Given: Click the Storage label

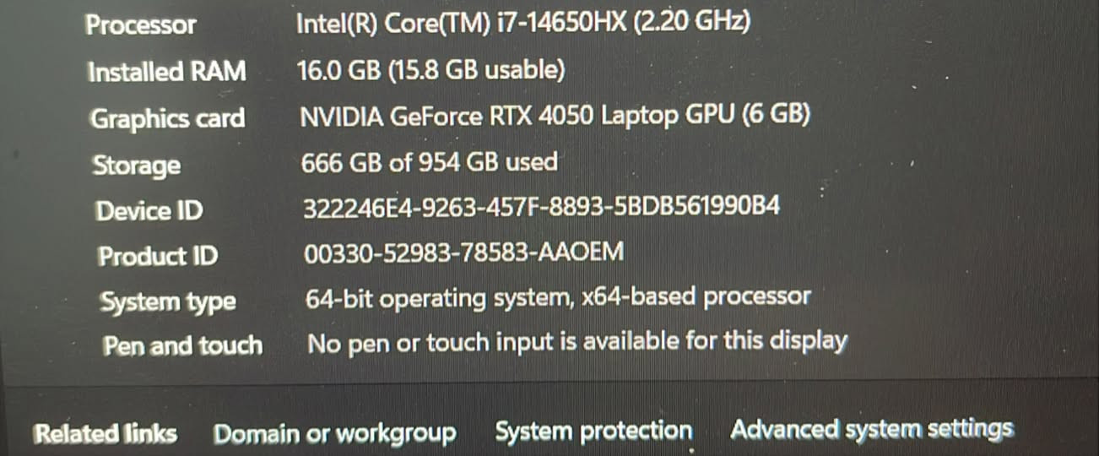Looking at the screenshot, I should point(136,165).
